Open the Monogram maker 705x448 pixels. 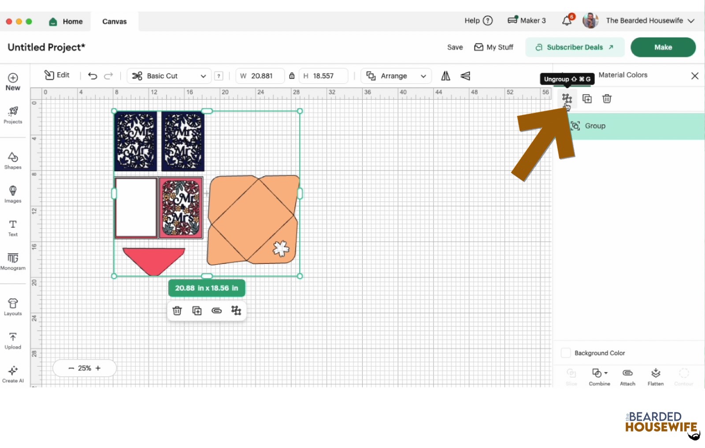point(13,261)
